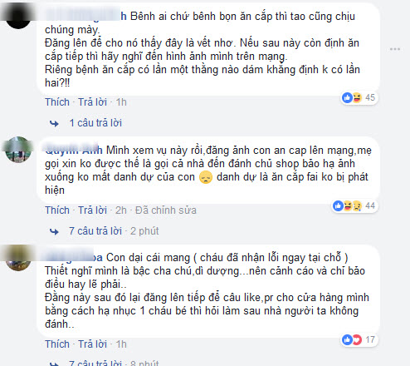Click the reply arrow icon next to '1 câu trả lời'

tap(54, 123)
